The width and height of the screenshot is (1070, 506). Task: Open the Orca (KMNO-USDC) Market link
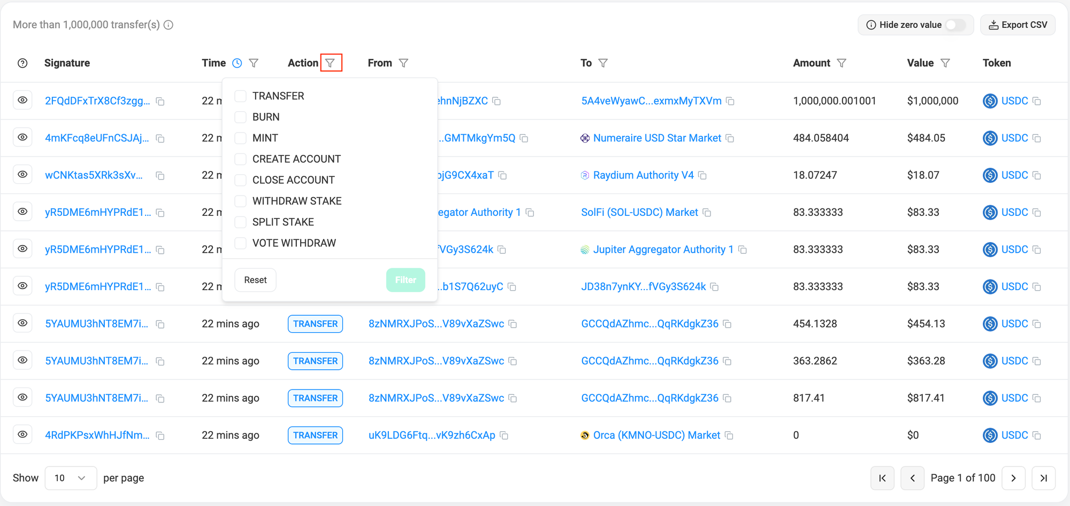[656, 435]
